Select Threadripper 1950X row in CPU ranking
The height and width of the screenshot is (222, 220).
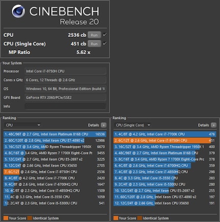click(x=55, y=147)
